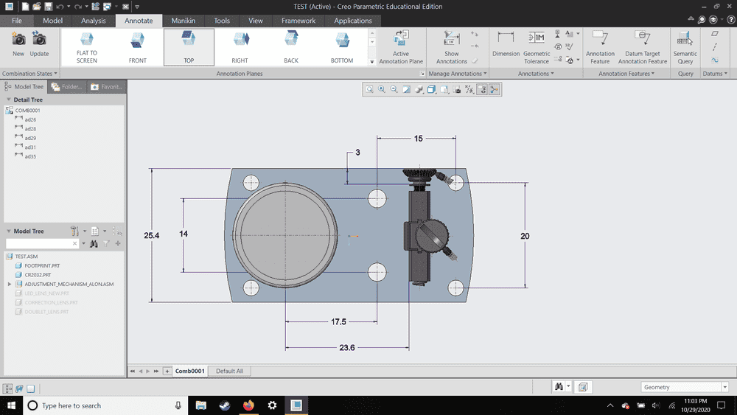The height and width of the screenshot is (415, 737).
Task: Open the Geometric Tolerance tool
Action: click(536, 45)
